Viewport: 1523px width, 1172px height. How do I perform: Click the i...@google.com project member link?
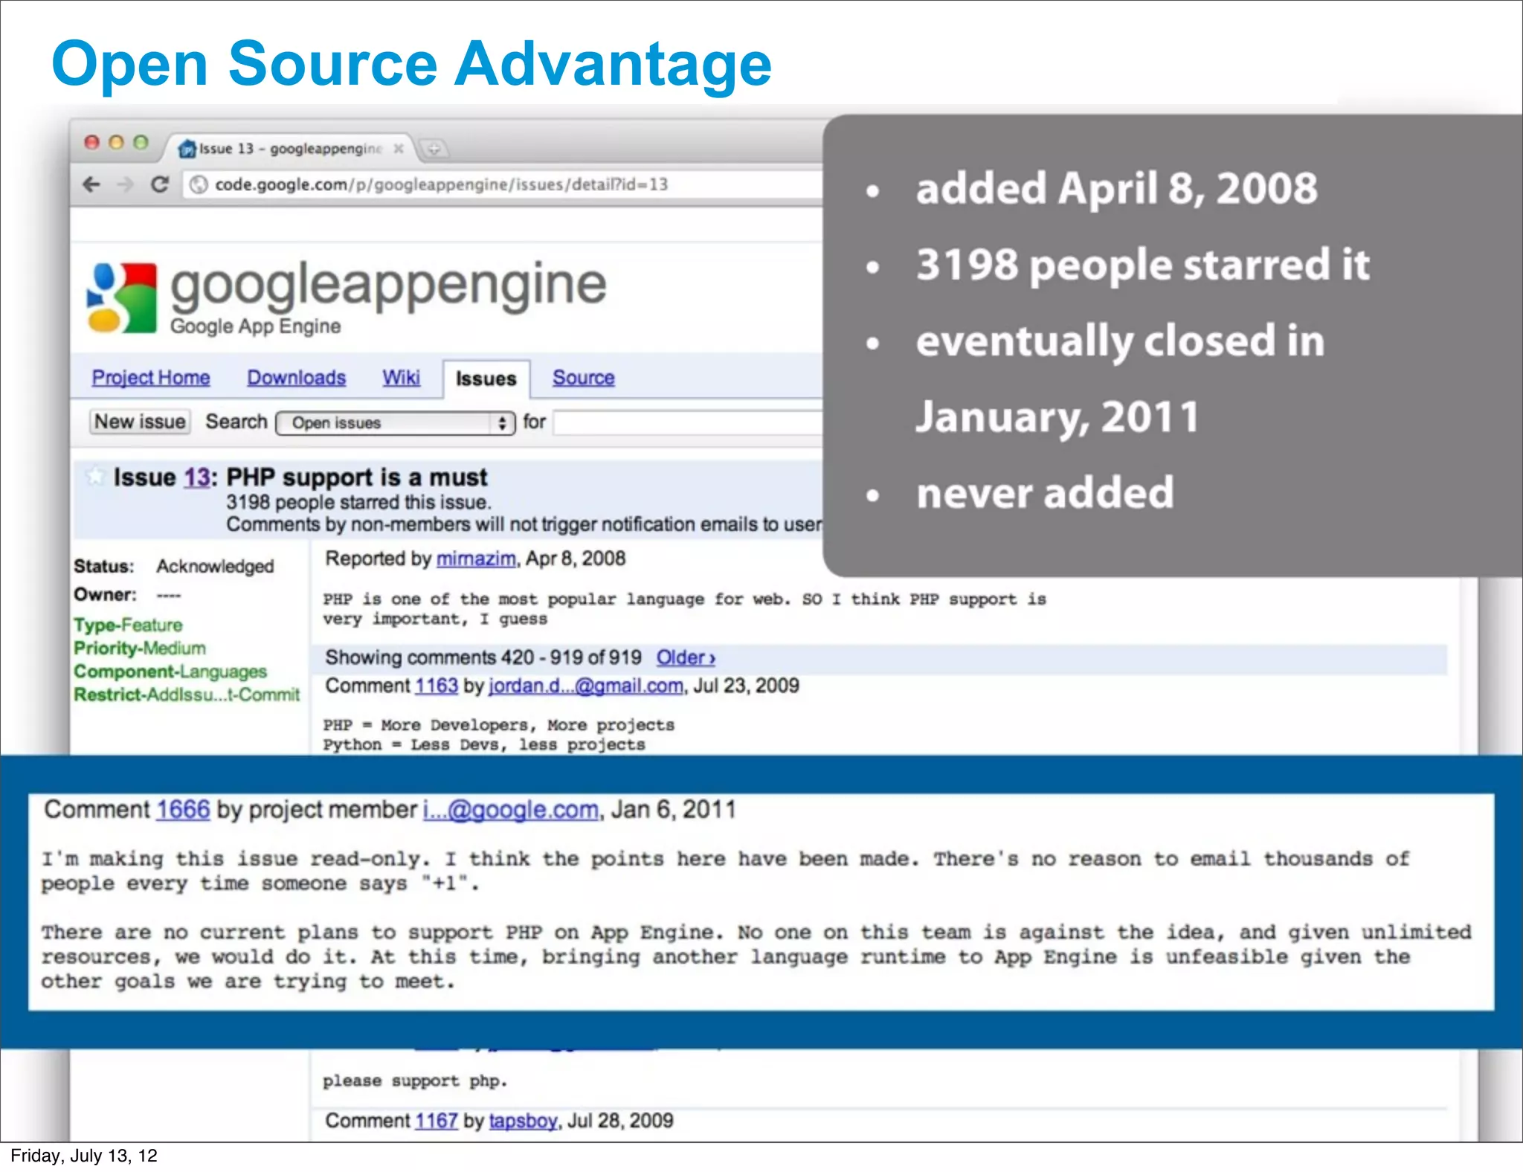click(x=511, y=809)
